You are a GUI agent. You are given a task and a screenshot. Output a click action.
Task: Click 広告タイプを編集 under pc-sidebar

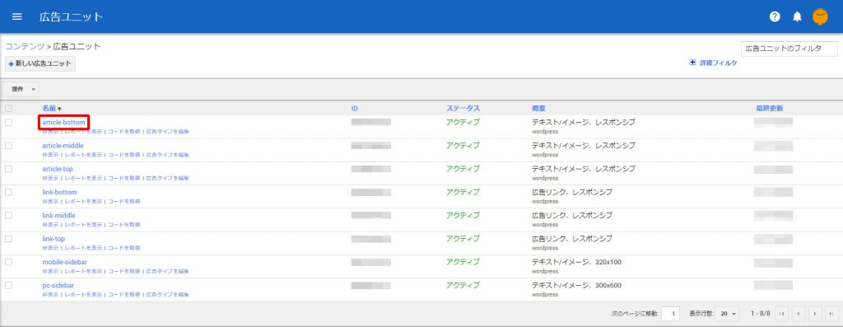point(168,295)
